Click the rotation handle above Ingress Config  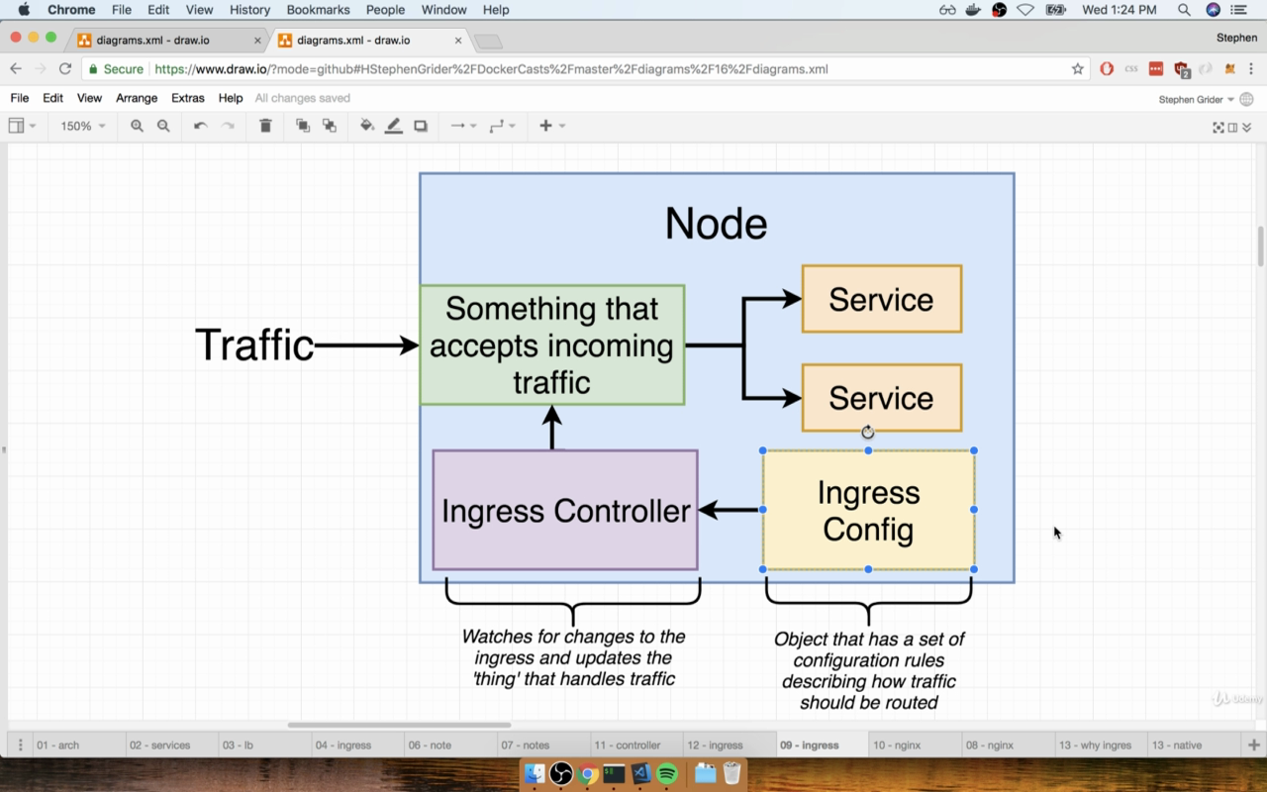[x=868, y=432]
